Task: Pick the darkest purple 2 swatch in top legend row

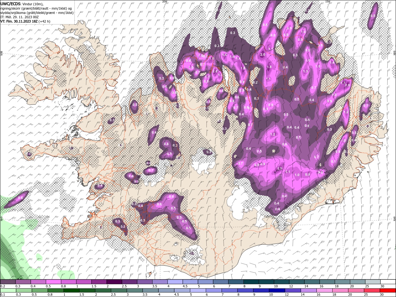Action: (114, 282)
